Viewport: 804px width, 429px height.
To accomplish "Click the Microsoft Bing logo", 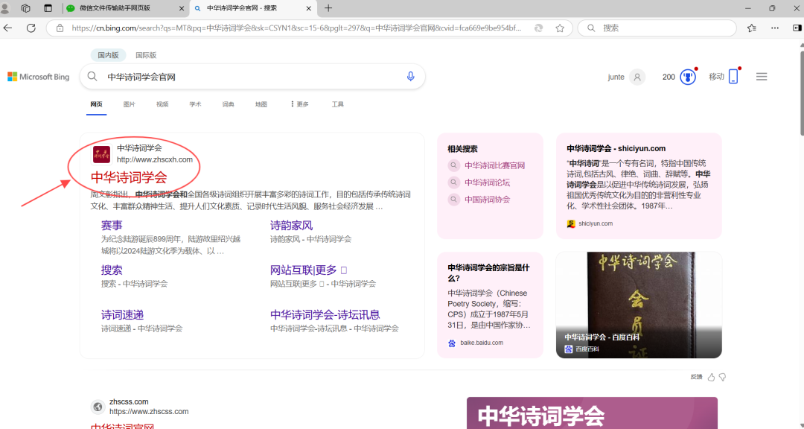I will [x=39, y=77].
